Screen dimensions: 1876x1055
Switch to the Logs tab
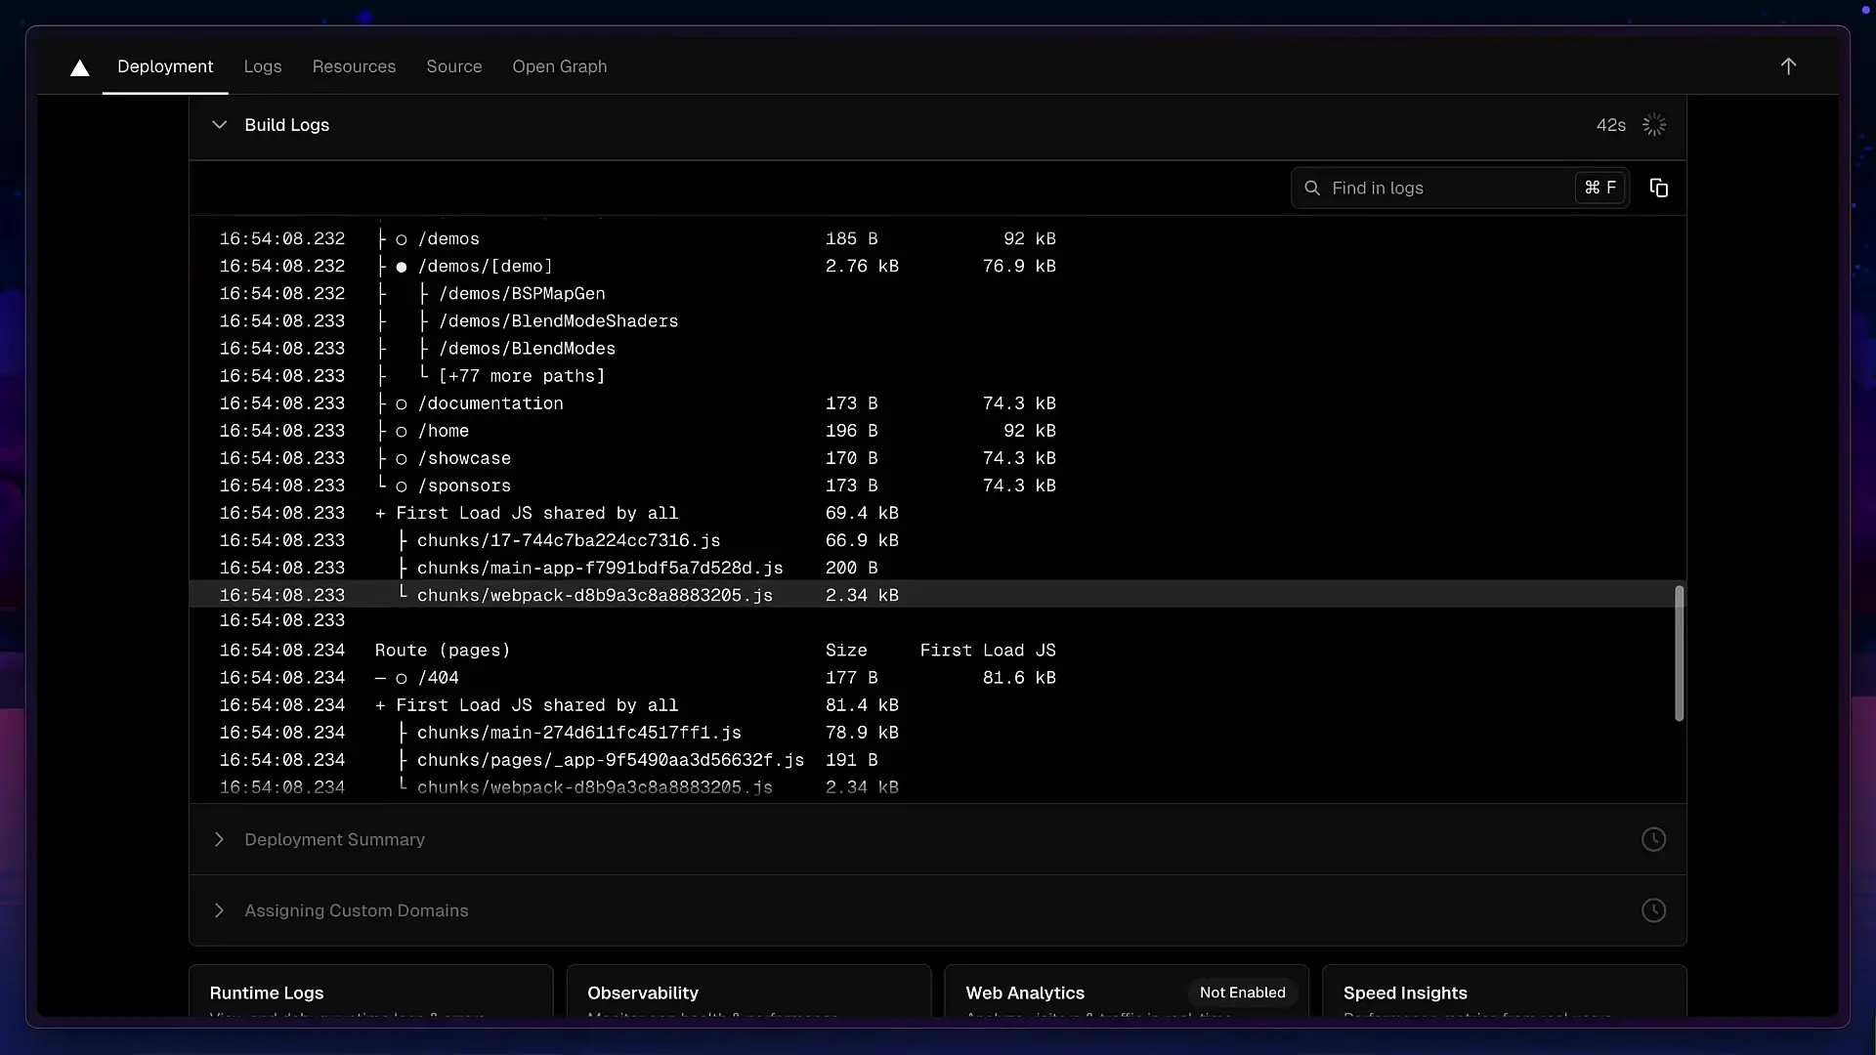click(263, 66)
